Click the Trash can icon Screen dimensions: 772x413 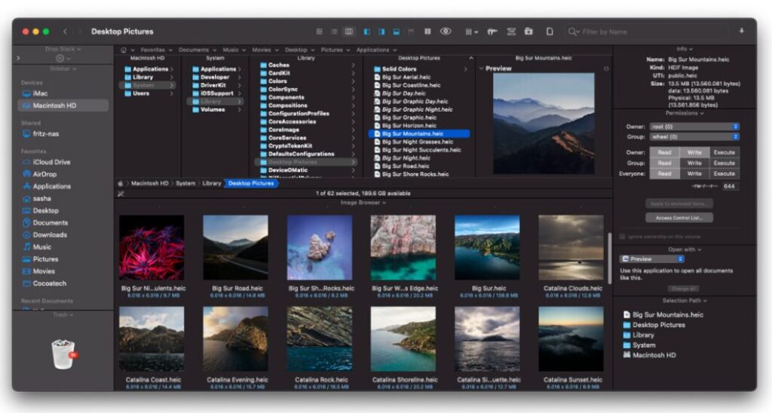click(x=63, y=353)
